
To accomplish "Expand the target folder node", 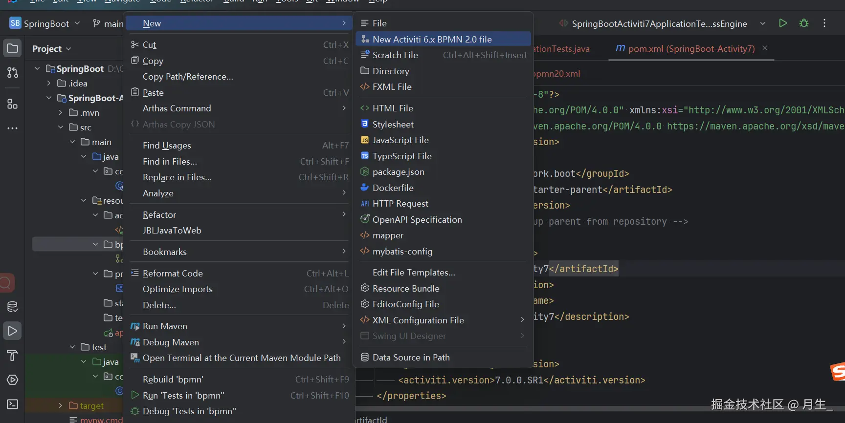I will (61, 405).
